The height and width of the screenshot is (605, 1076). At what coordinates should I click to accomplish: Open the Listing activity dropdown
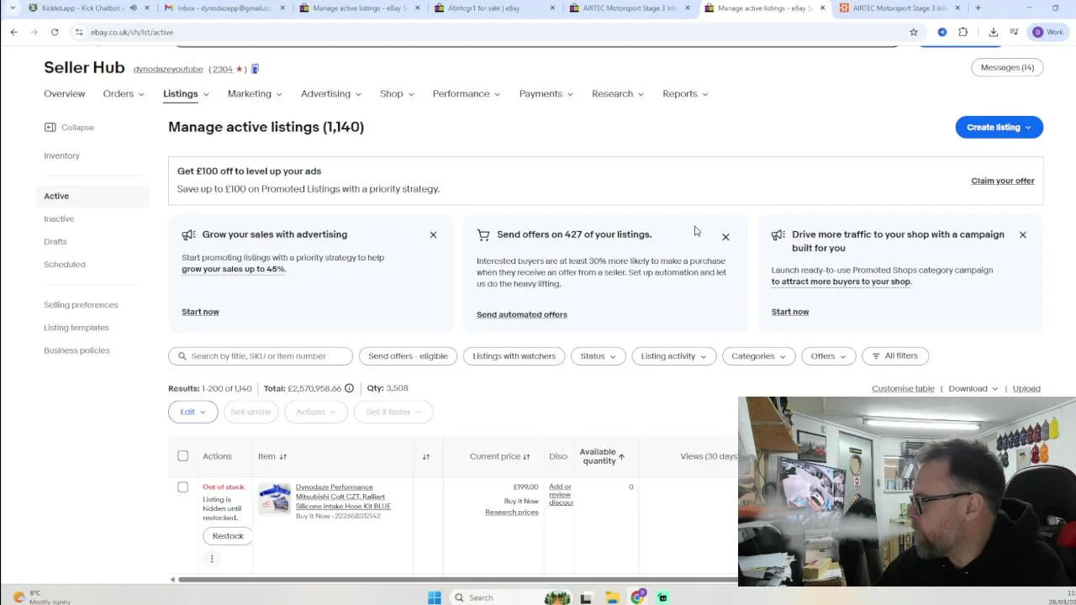tap(673, 356)
